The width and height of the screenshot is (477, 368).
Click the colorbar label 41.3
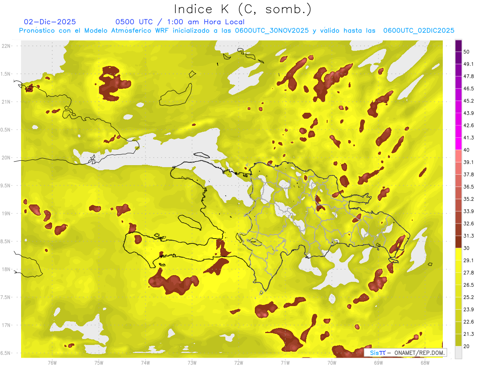pos(469,138)
